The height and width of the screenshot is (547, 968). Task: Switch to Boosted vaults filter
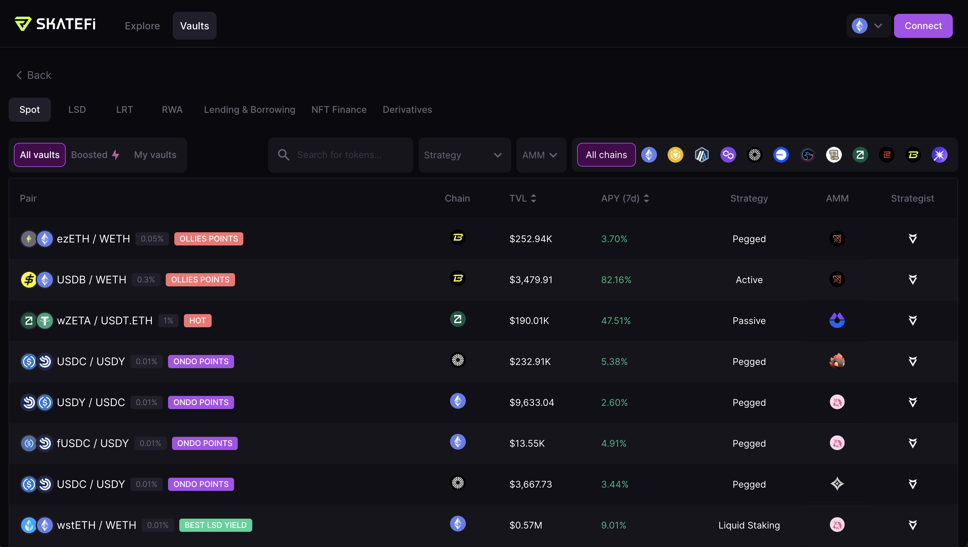point(95,155)
